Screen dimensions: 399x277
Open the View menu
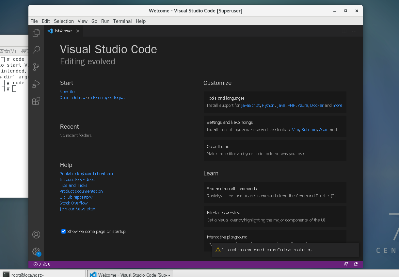pos(83,21)
